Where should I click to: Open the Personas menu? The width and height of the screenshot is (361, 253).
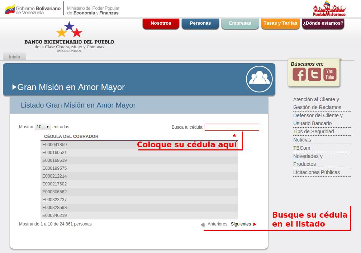[200, 24]
